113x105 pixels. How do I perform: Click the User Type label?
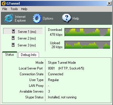pyautogui.click(x=36, y=80)
